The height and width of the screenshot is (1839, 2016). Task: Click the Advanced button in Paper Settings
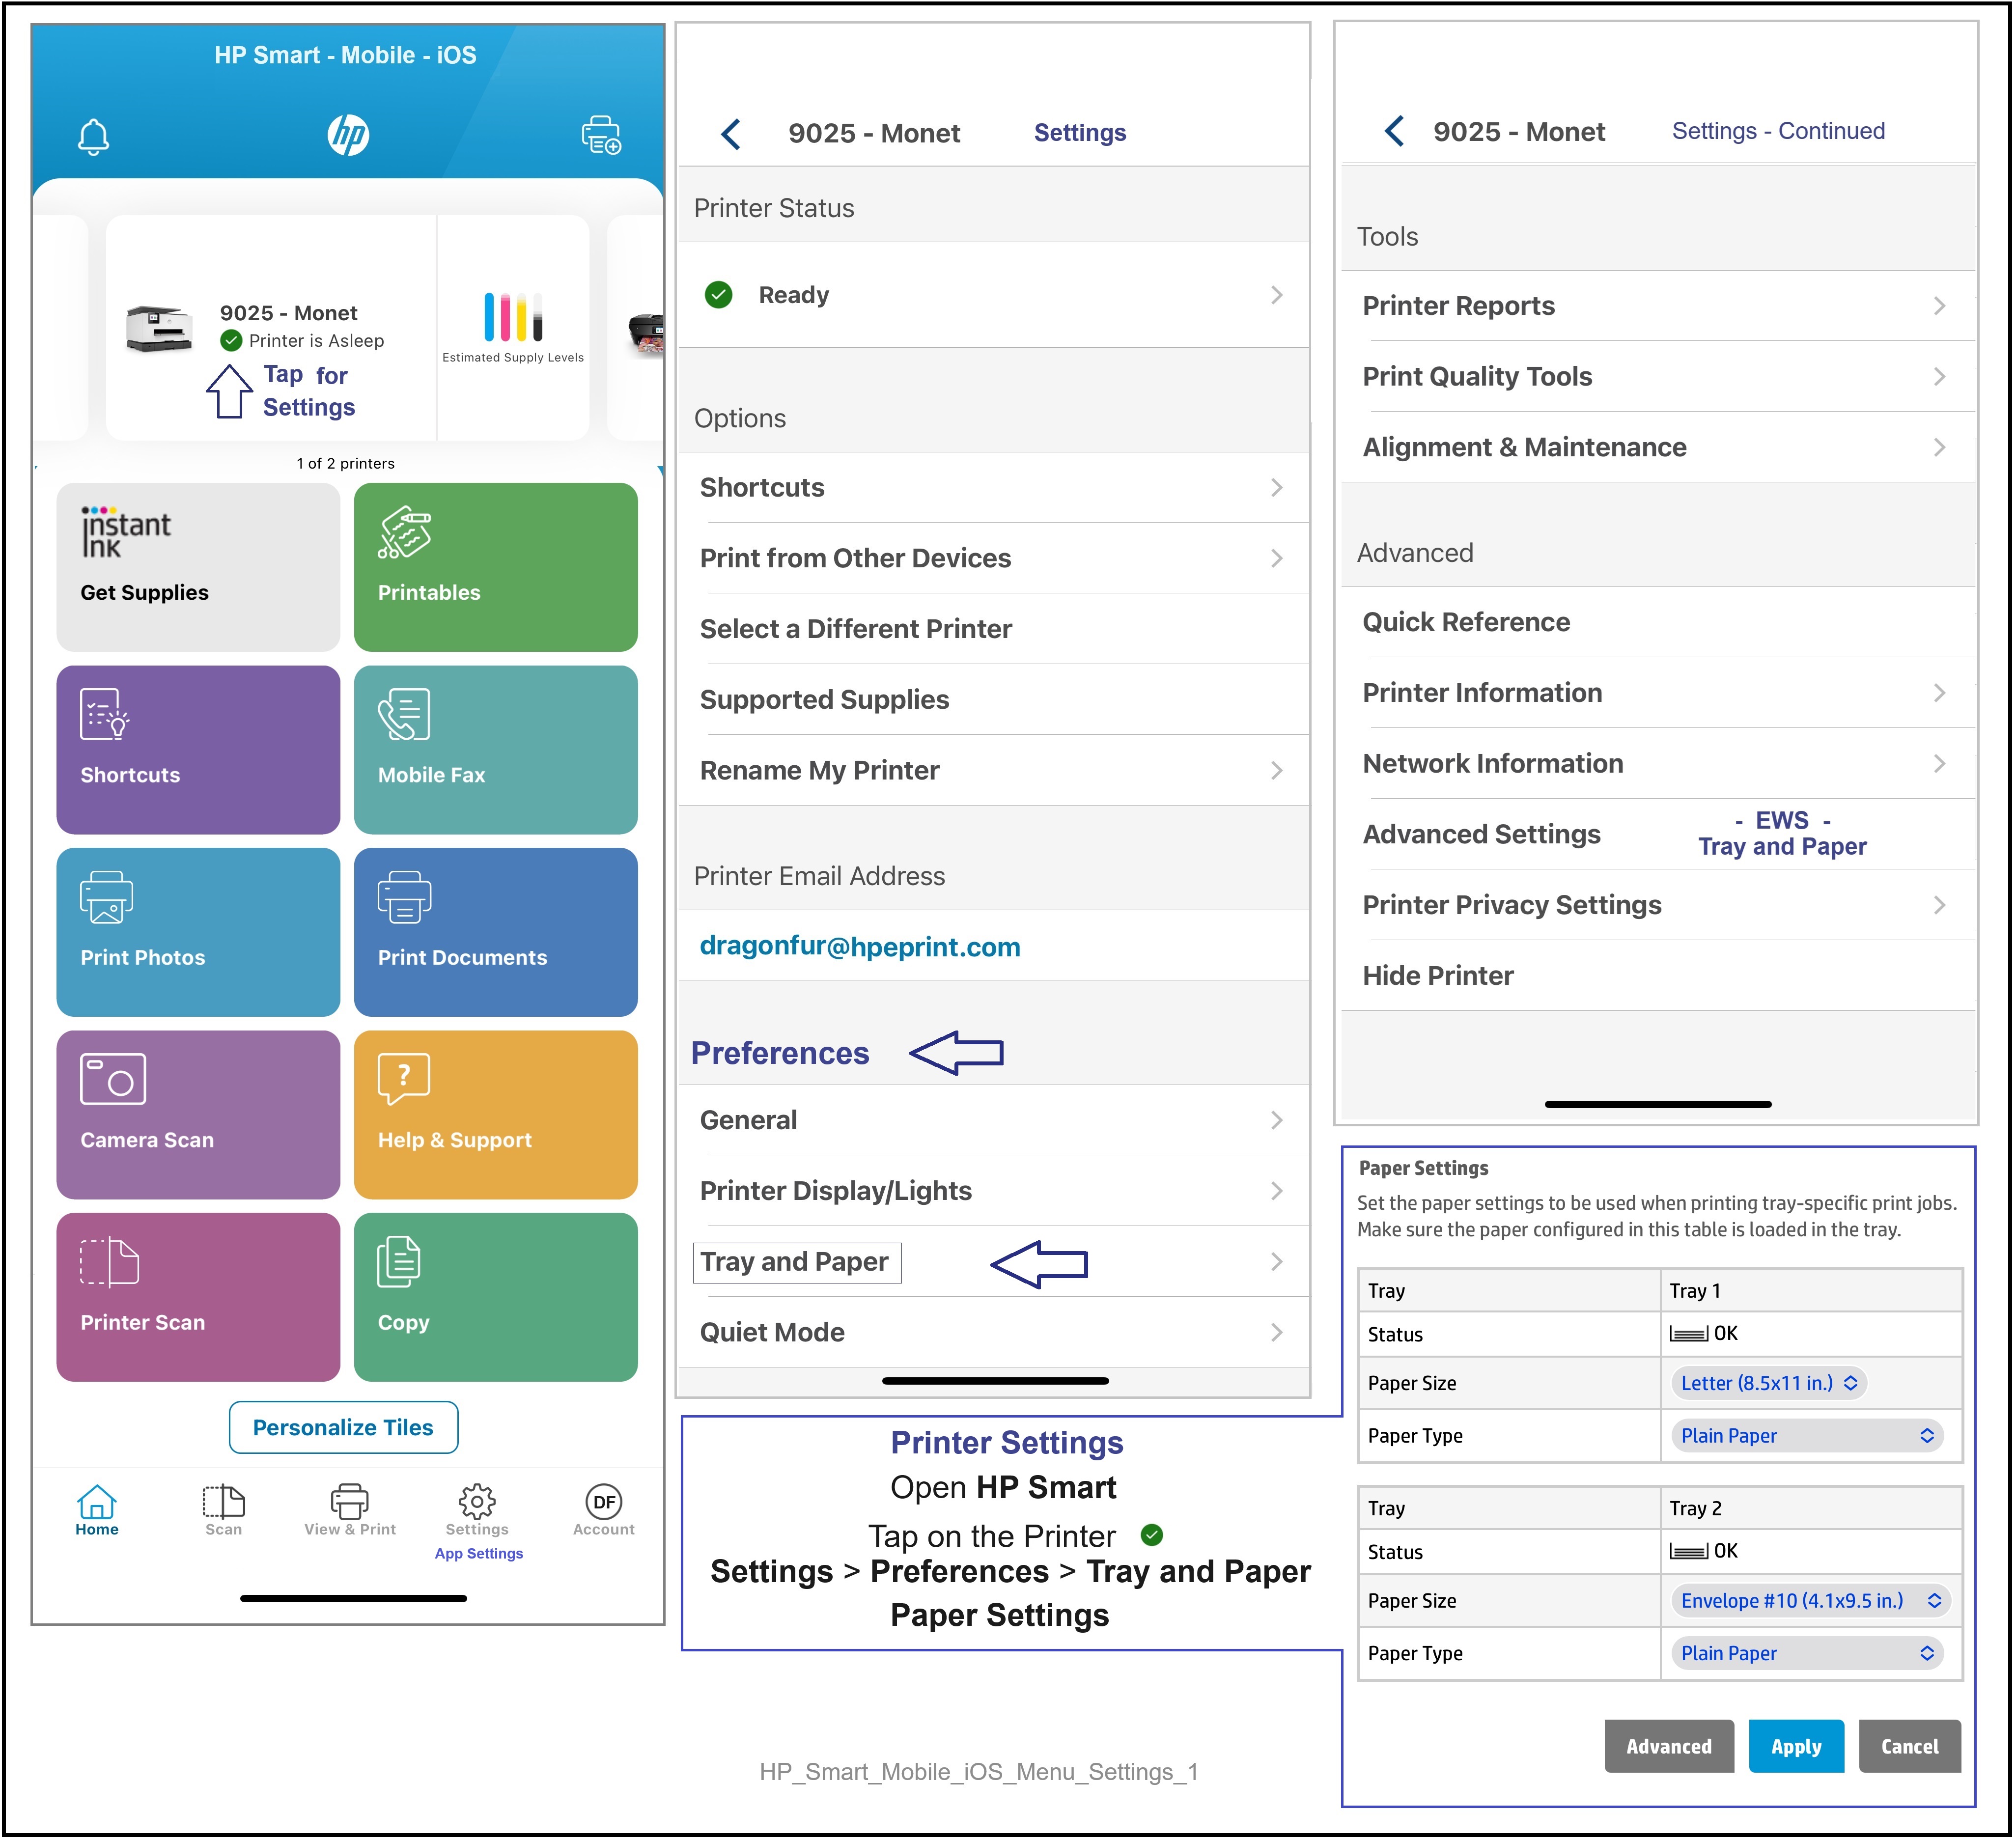pyautogui.click(x=1669, y=1746)
